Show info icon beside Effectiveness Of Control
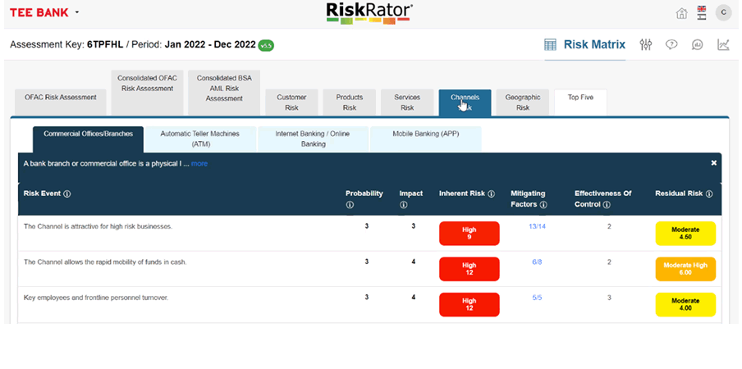This screenshot has width=742, height=369. (x=607, y=205)
